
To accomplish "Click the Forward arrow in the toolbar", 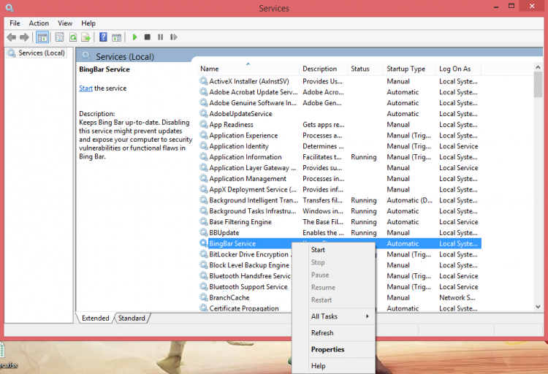I will 24,37.
